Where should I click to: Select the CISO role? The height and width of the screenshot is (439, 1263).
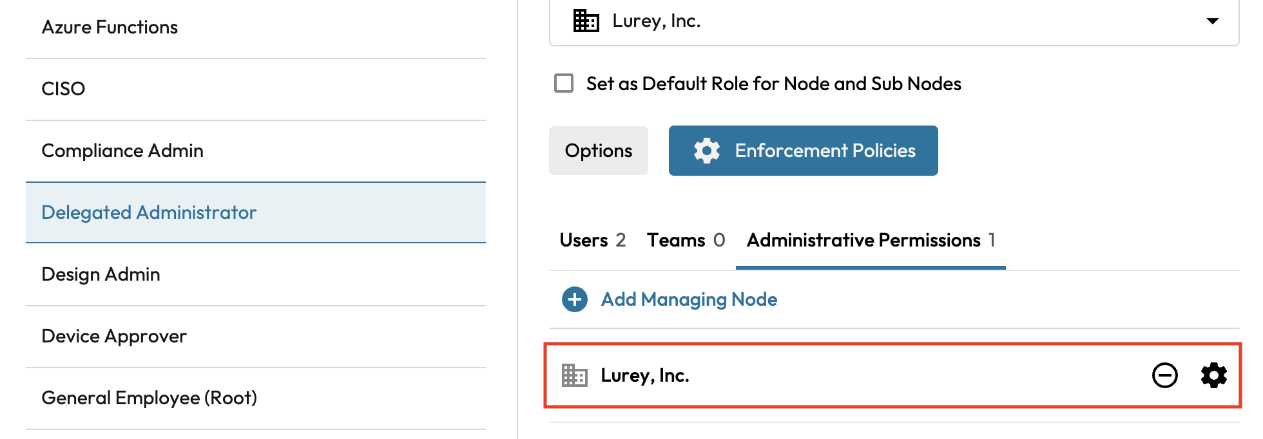coord(63,89)
